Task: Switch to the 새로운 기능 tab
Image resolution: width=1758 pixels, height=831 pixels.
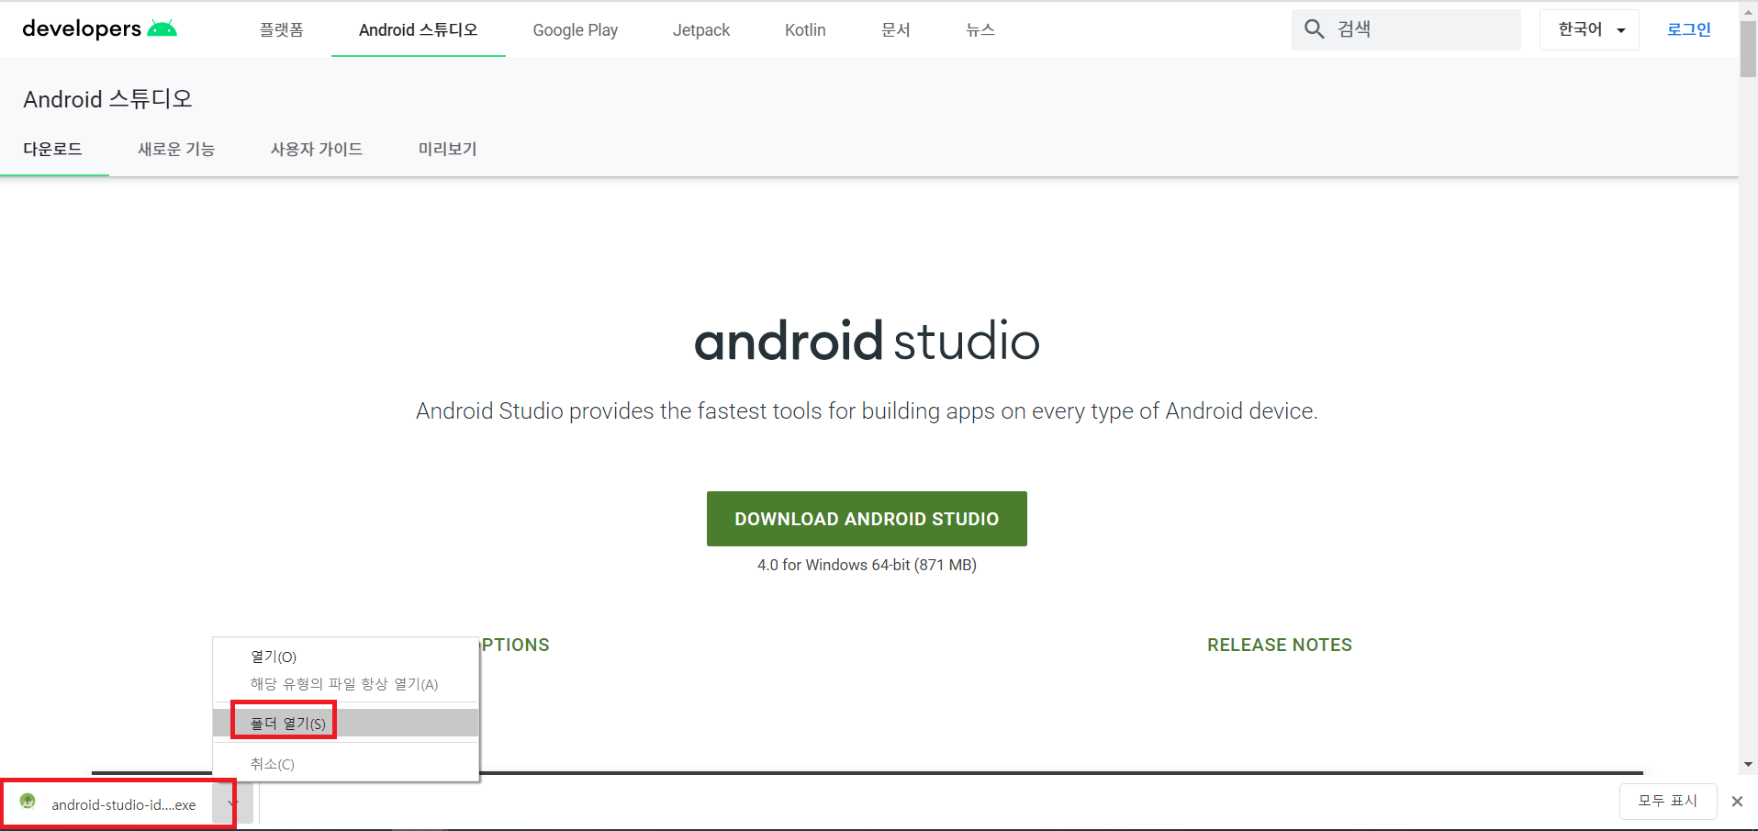Action: click(175, 149)
